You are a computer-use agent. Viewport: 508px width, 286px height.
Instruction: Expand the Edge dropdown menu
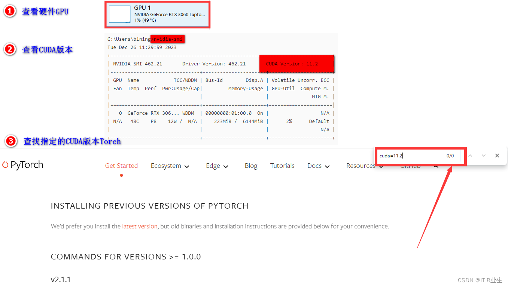point(217,166)
